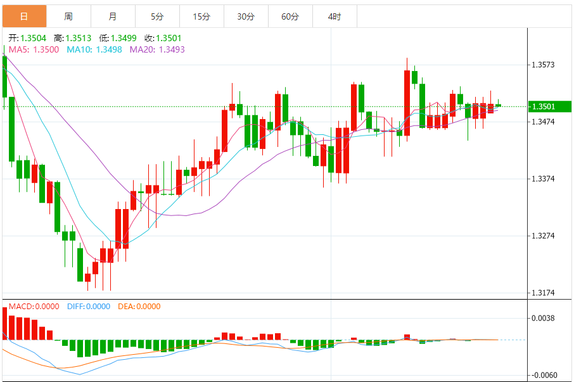Click the MA20: 1.3493 indicator label
This screenshot has width=574, height=382.
[x=157, y=49]
